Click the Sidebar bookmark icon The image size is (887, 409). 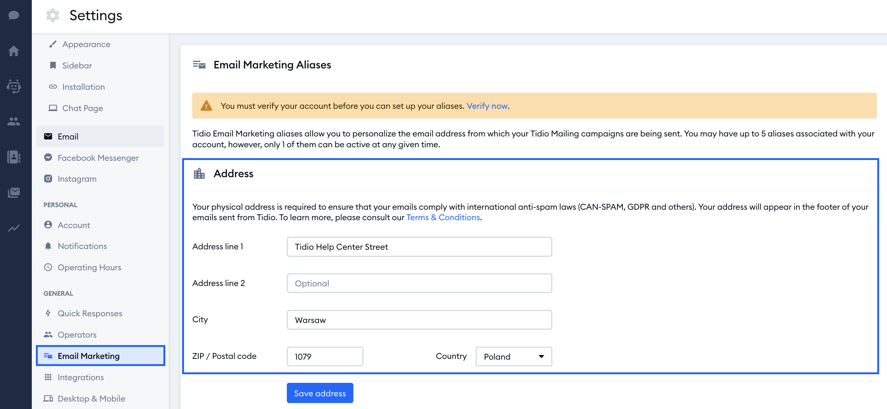point(53,65)
